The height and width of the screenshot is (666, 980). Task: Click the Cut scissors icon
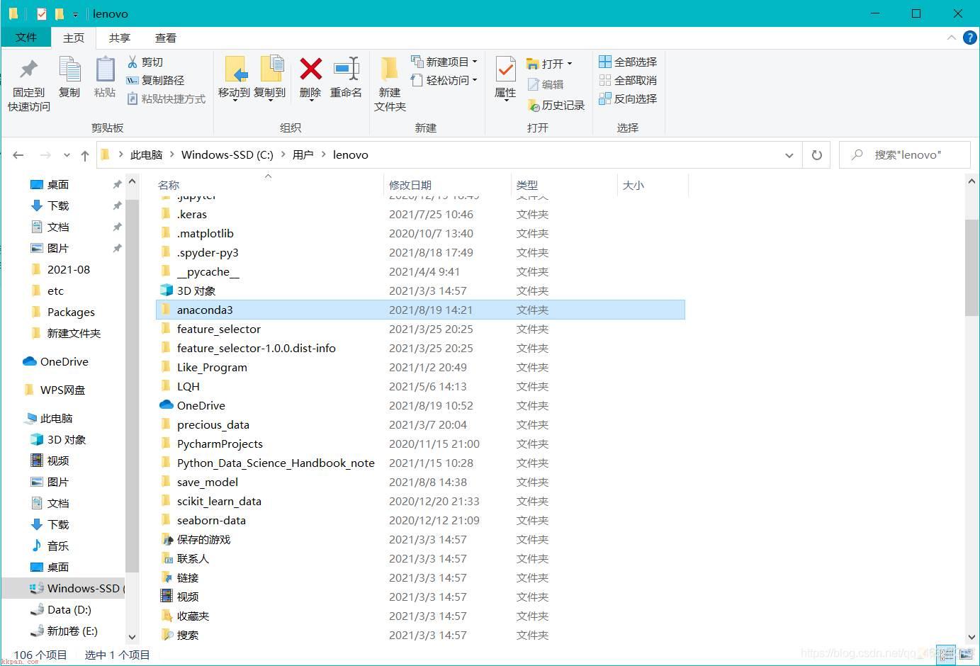[x=132, y=62]
